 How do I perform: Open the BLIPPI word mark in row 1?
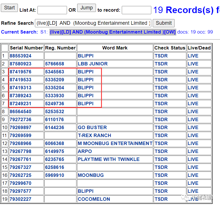click(x=85, y=56)
